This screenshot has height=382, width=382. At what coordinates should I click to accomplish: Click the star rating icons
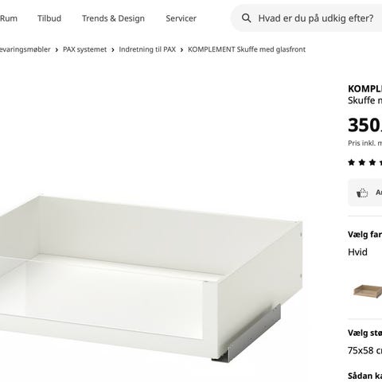coord(365,162)
